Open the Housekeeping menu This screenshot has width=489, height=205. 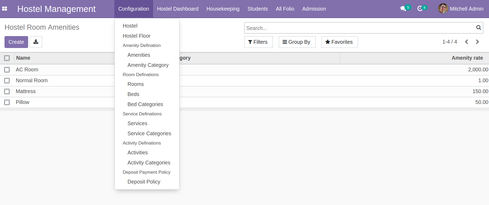click(223, 9)
